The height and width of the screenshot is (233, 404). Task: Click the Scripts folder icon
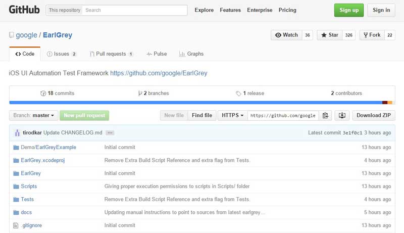point(16,187)
